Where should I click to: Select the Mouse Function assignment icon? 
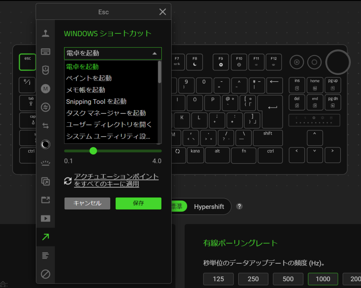(45, 70)
